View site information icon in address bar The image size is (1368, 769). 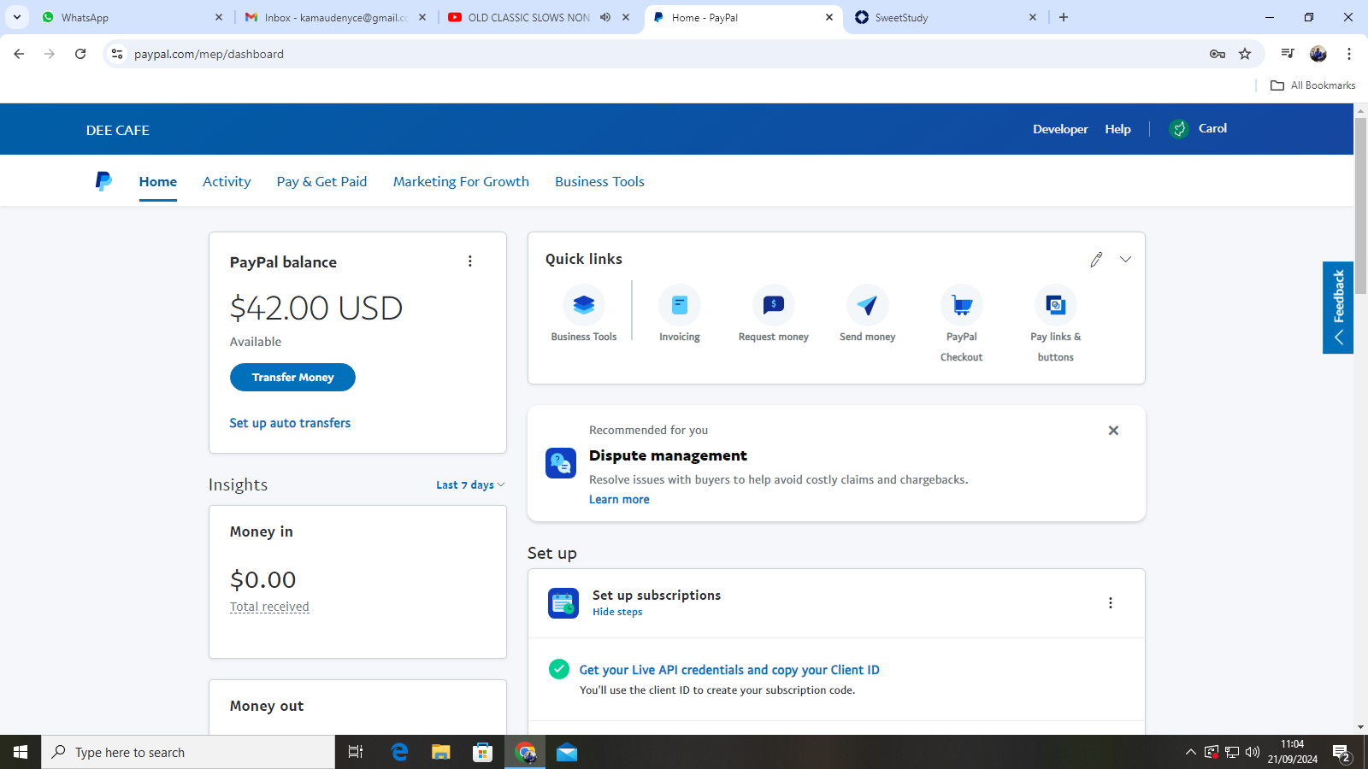pos(117,54)
